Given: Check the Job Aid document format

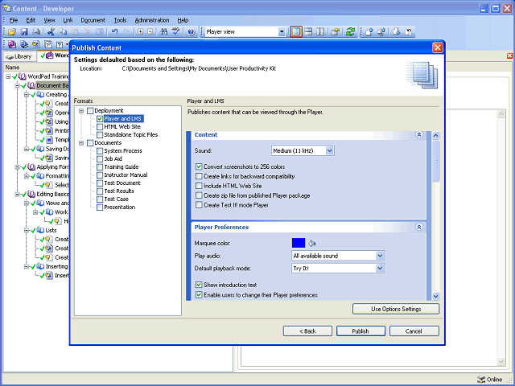Looking at the screenshot, I should [x=100, y=159].
